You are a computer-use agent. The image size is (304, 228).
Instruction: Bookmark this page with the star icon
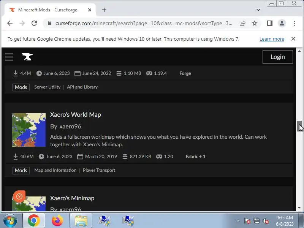click(255, 24)
